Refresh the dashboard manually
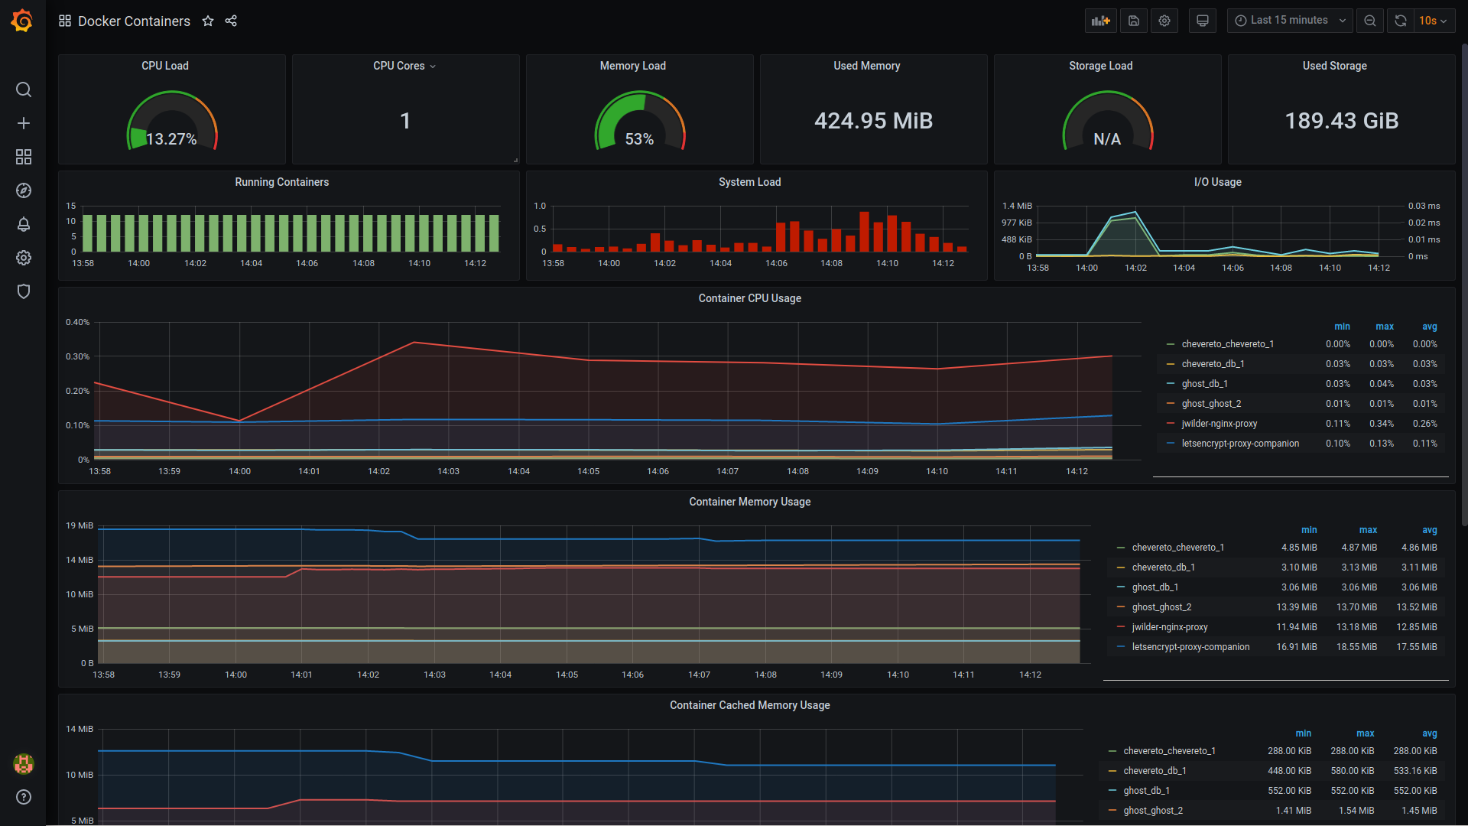Viewport: 1468px width, 826px height. [x=1400, y=21]
